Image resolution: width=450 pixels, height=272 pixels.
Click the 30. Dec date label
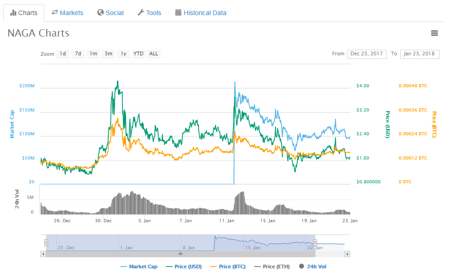pyautogui.click(x=103, y=221)
